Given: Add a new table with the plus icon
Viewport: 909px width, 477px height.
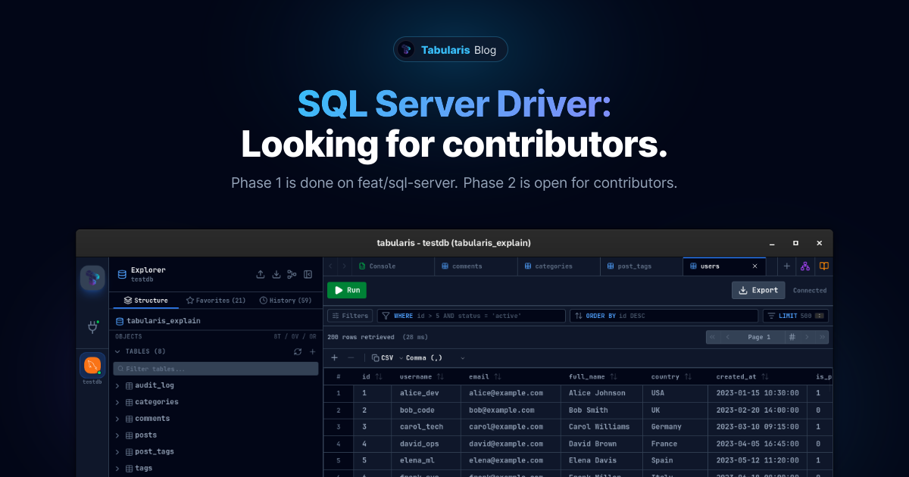Looking at the screenshot, I should (x=312, y=351).
